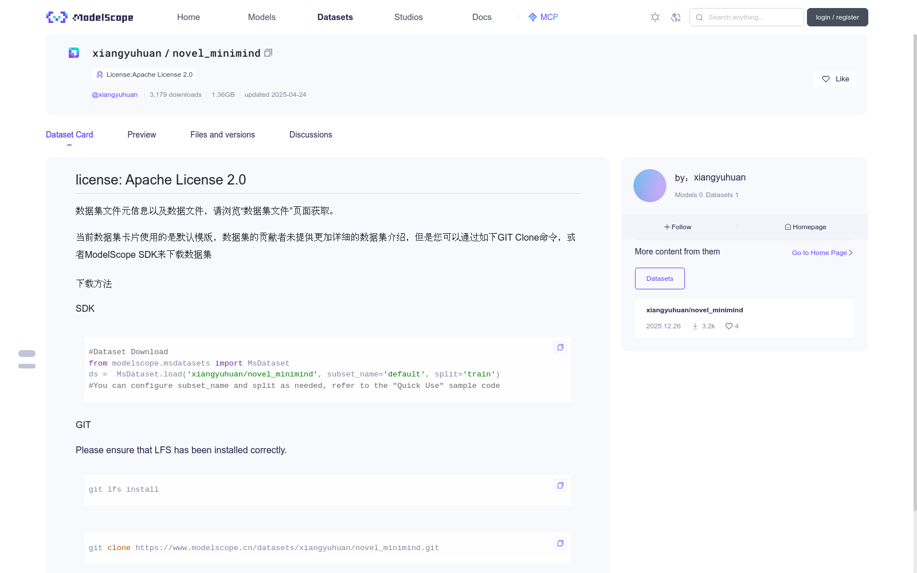Viewport: 917px width, 573px height.
Task: Click the 3,179 downloads text
Action: 175,95
